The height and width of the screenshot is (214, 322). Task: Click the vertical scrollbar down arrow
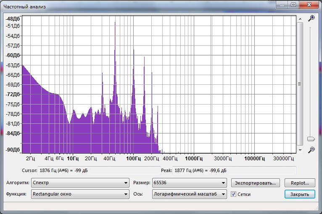tap(300, 149)
